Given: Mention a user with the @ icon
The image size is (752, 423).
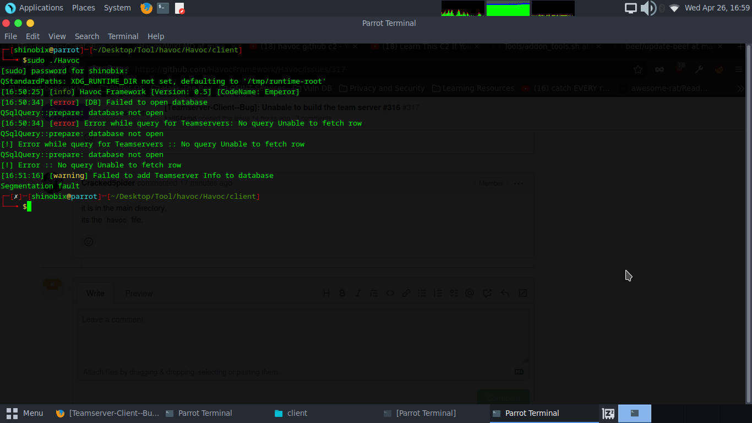Looking at the screenshot, I should coord(470,293).
